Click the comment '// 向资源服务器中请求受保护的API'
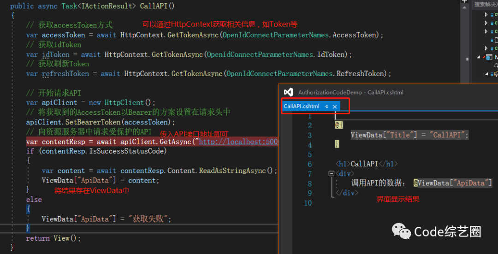Image resolution: width=498 pixels, height=254 pixels. 89,131
